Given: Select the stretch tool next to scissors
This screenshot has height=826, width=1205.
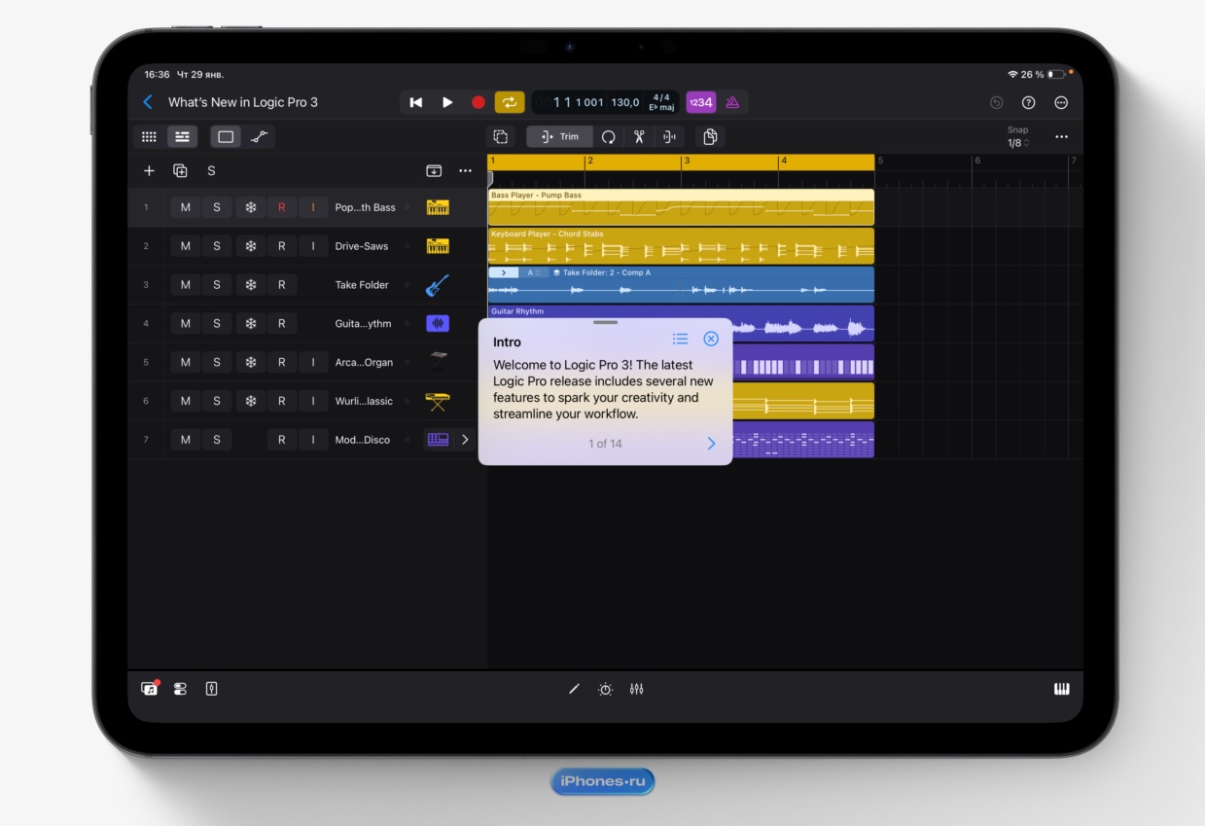Looking at the screenshot, I should 669,137.
